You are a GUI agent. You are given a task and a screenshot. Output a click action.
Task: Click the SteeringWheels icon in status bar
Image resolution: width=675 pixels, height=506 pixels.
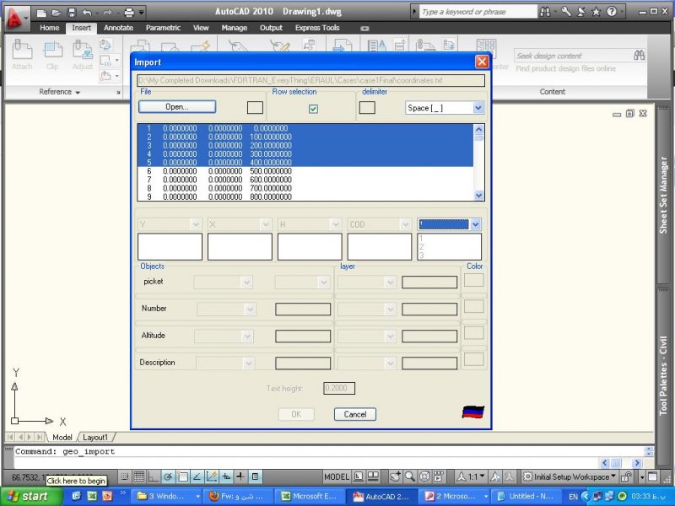point(424,476)
